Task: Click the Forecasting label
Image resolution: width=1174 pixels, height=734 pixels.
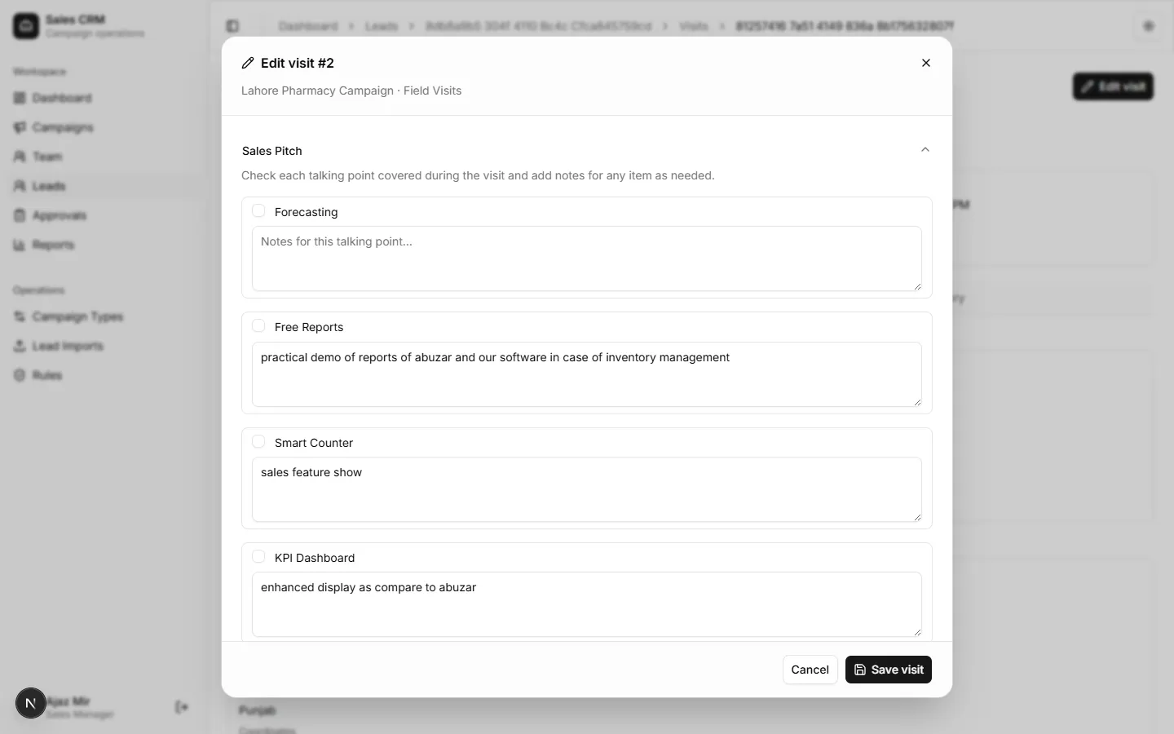Action: click(306, 212)
